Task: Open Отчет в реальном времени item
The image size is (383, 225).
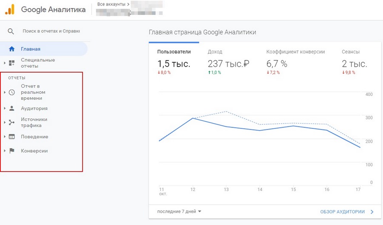Action: 33,92
